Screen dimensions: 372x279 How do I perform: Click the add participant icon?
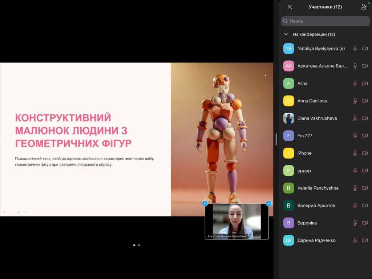click(364, 7)
